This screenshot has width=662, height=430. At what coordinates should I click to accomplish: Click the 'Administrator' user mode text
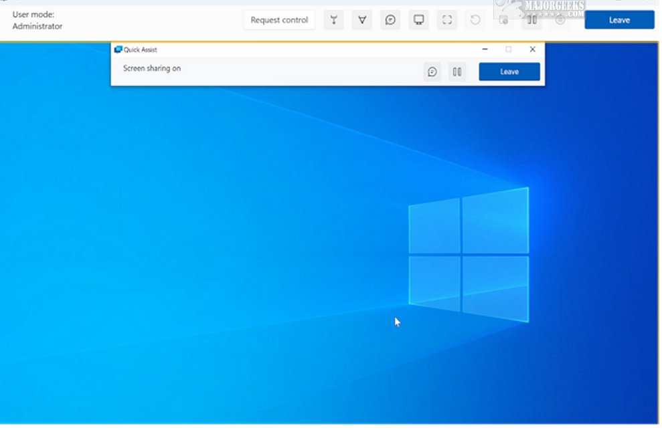(x=37, y=26)
